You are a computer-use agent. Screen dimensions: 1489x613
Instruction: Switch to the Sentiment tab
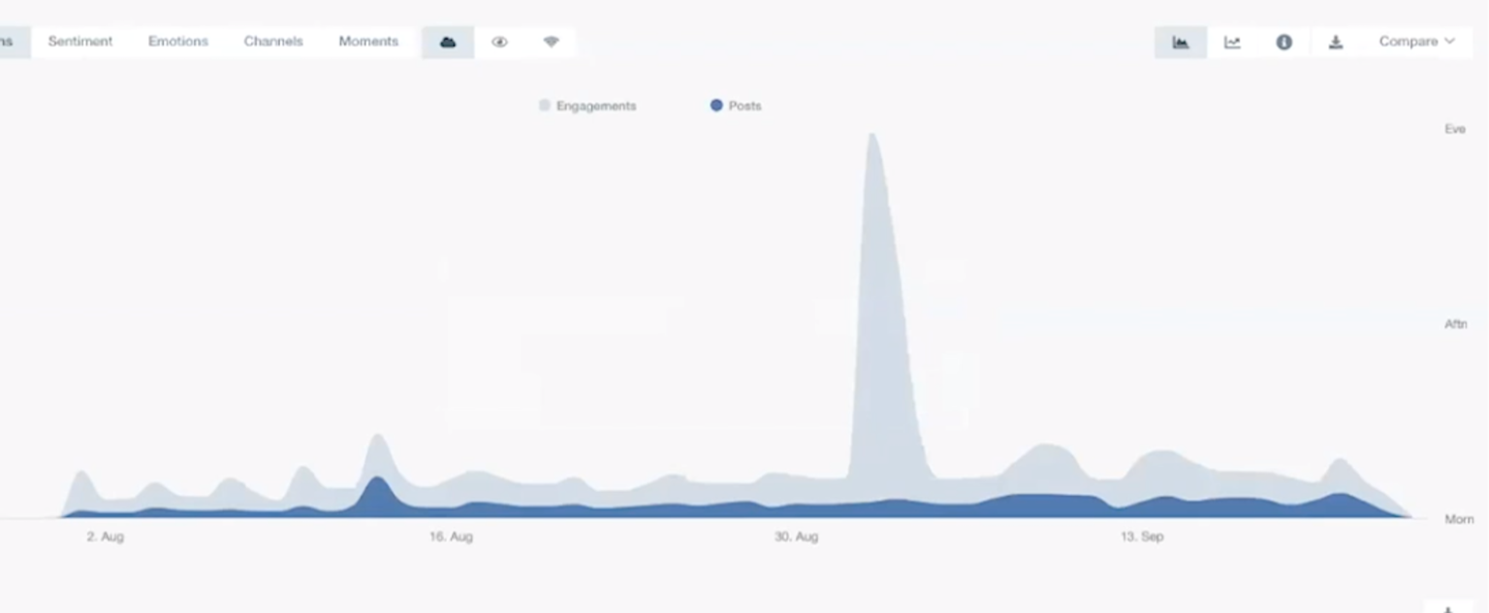pos(80,42)
